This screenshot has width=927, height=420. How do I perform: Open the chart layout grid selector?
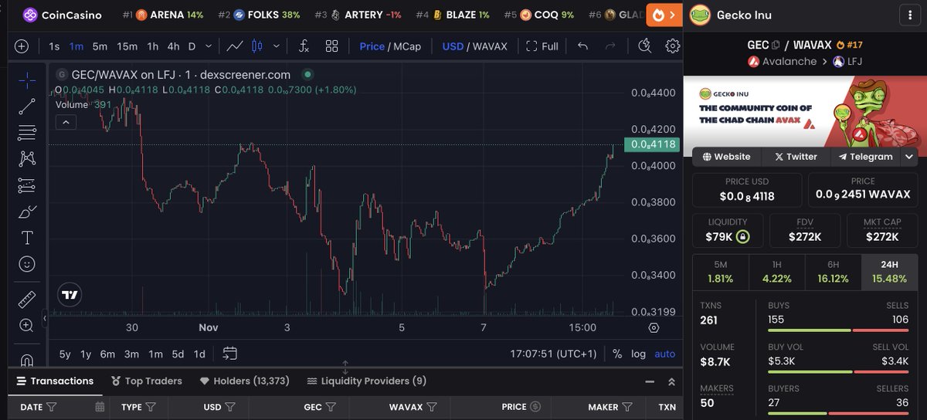tap(332, 46)
